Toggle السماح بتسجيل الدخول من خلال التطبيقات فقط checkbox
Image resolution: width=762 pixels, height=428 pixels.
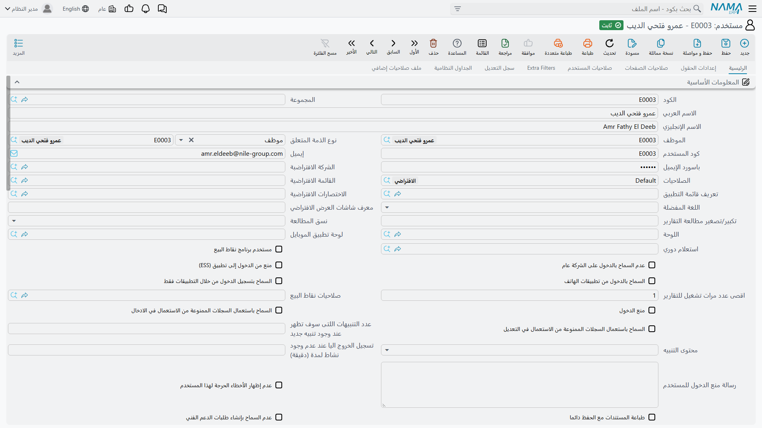[279, 281]
